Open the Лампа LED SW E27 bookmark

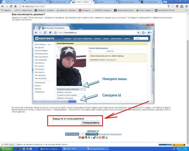click(165, 10)
